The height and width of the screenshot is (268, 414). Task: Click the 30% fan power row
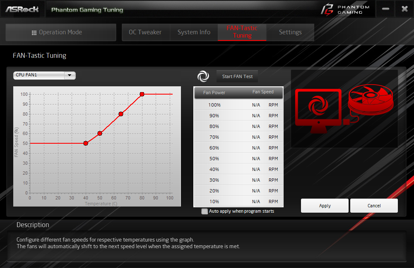[x=239, y=180]
